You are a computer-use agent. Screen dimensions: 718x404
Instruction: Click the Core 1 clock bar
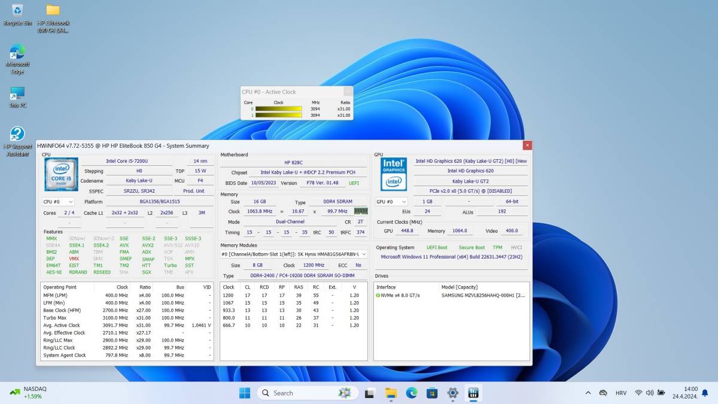tap(278, 115)
